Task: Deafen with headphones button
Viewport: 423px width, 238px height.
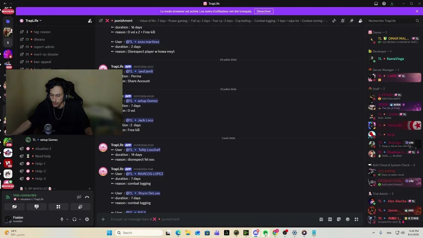Action: point(74,219)
